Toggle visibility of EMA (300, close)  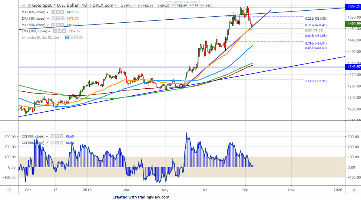[x=55, y=31]
